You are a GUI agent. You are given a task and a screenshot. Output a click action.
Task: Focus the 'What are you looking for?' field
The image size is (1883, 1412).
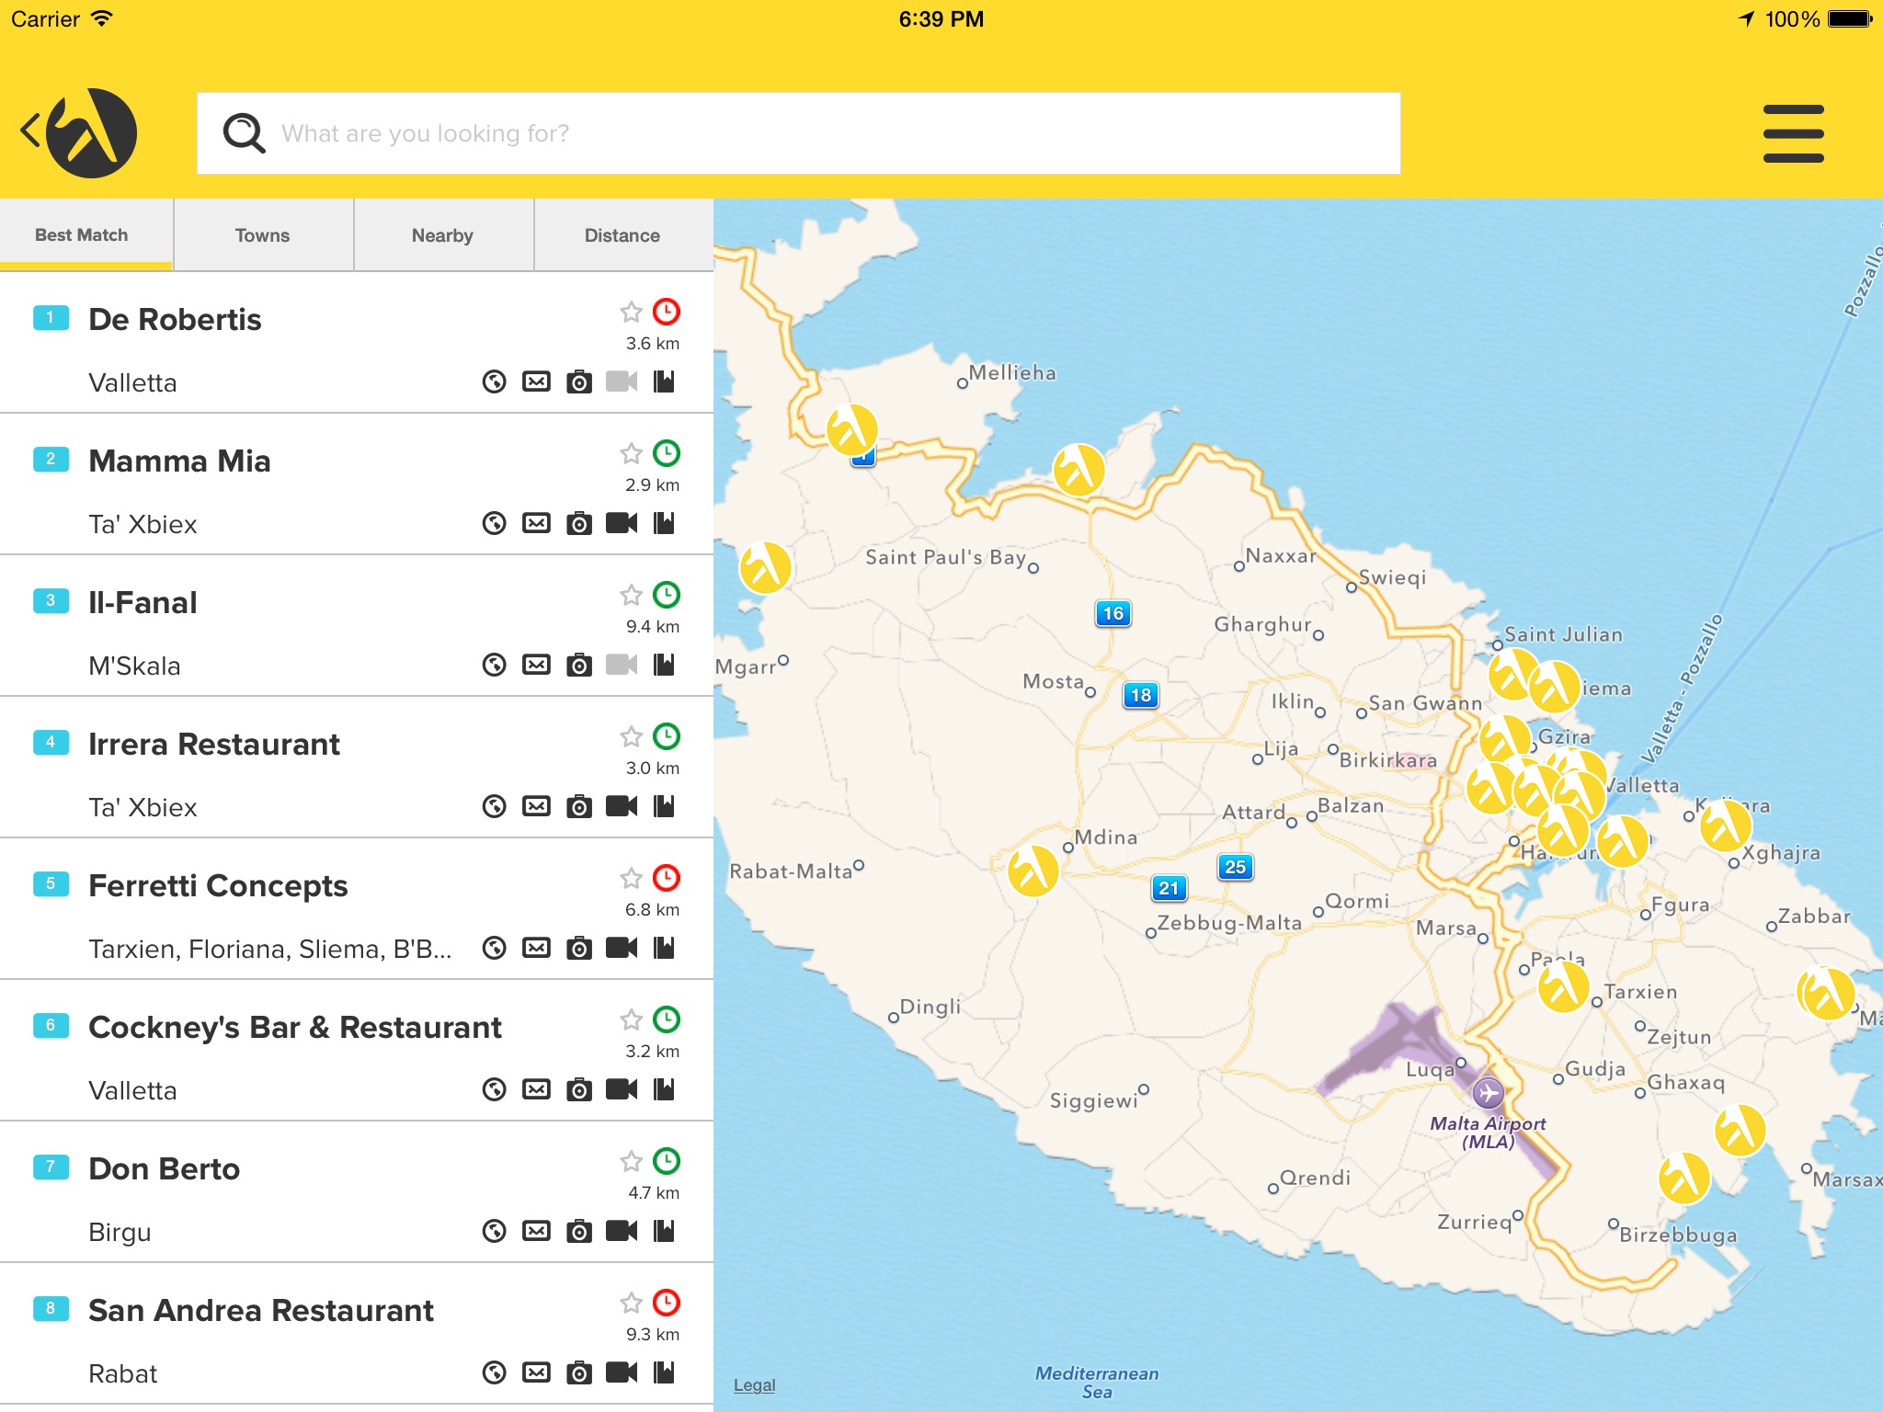(798, 133)
